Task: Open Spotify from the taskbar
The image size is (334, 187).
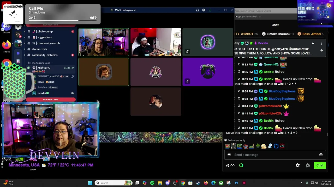Action: [152, 183]
